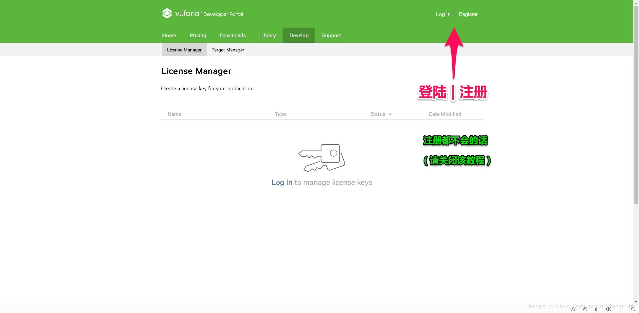Screen dimensions: 639x313
Task: Click the Vuforia Developer Portal title text
Action: point(209,14)
